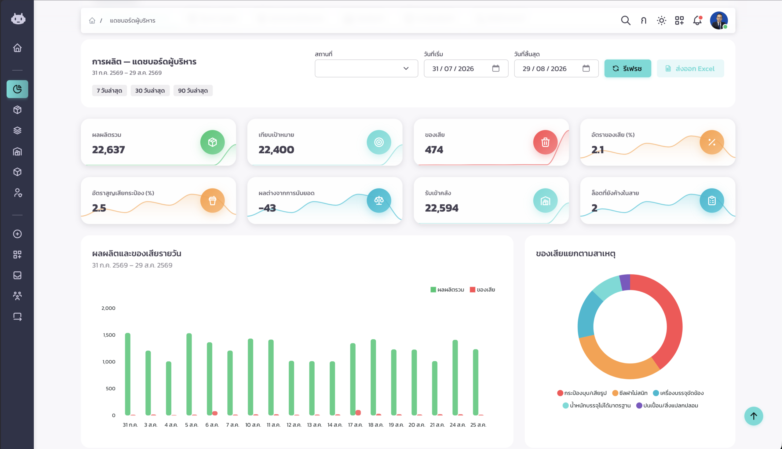Click the circled plus icon in sidebar
This screenshot has height=449, width=782.
(x=17, y=234)
